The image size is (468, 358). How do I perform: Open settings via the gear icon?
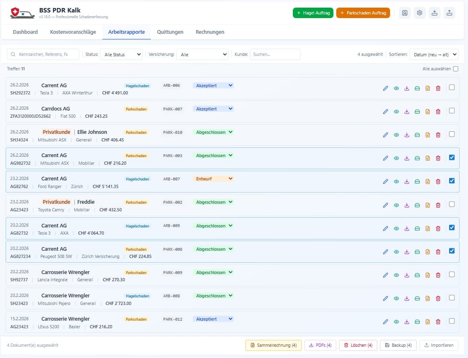click(419, 13)
